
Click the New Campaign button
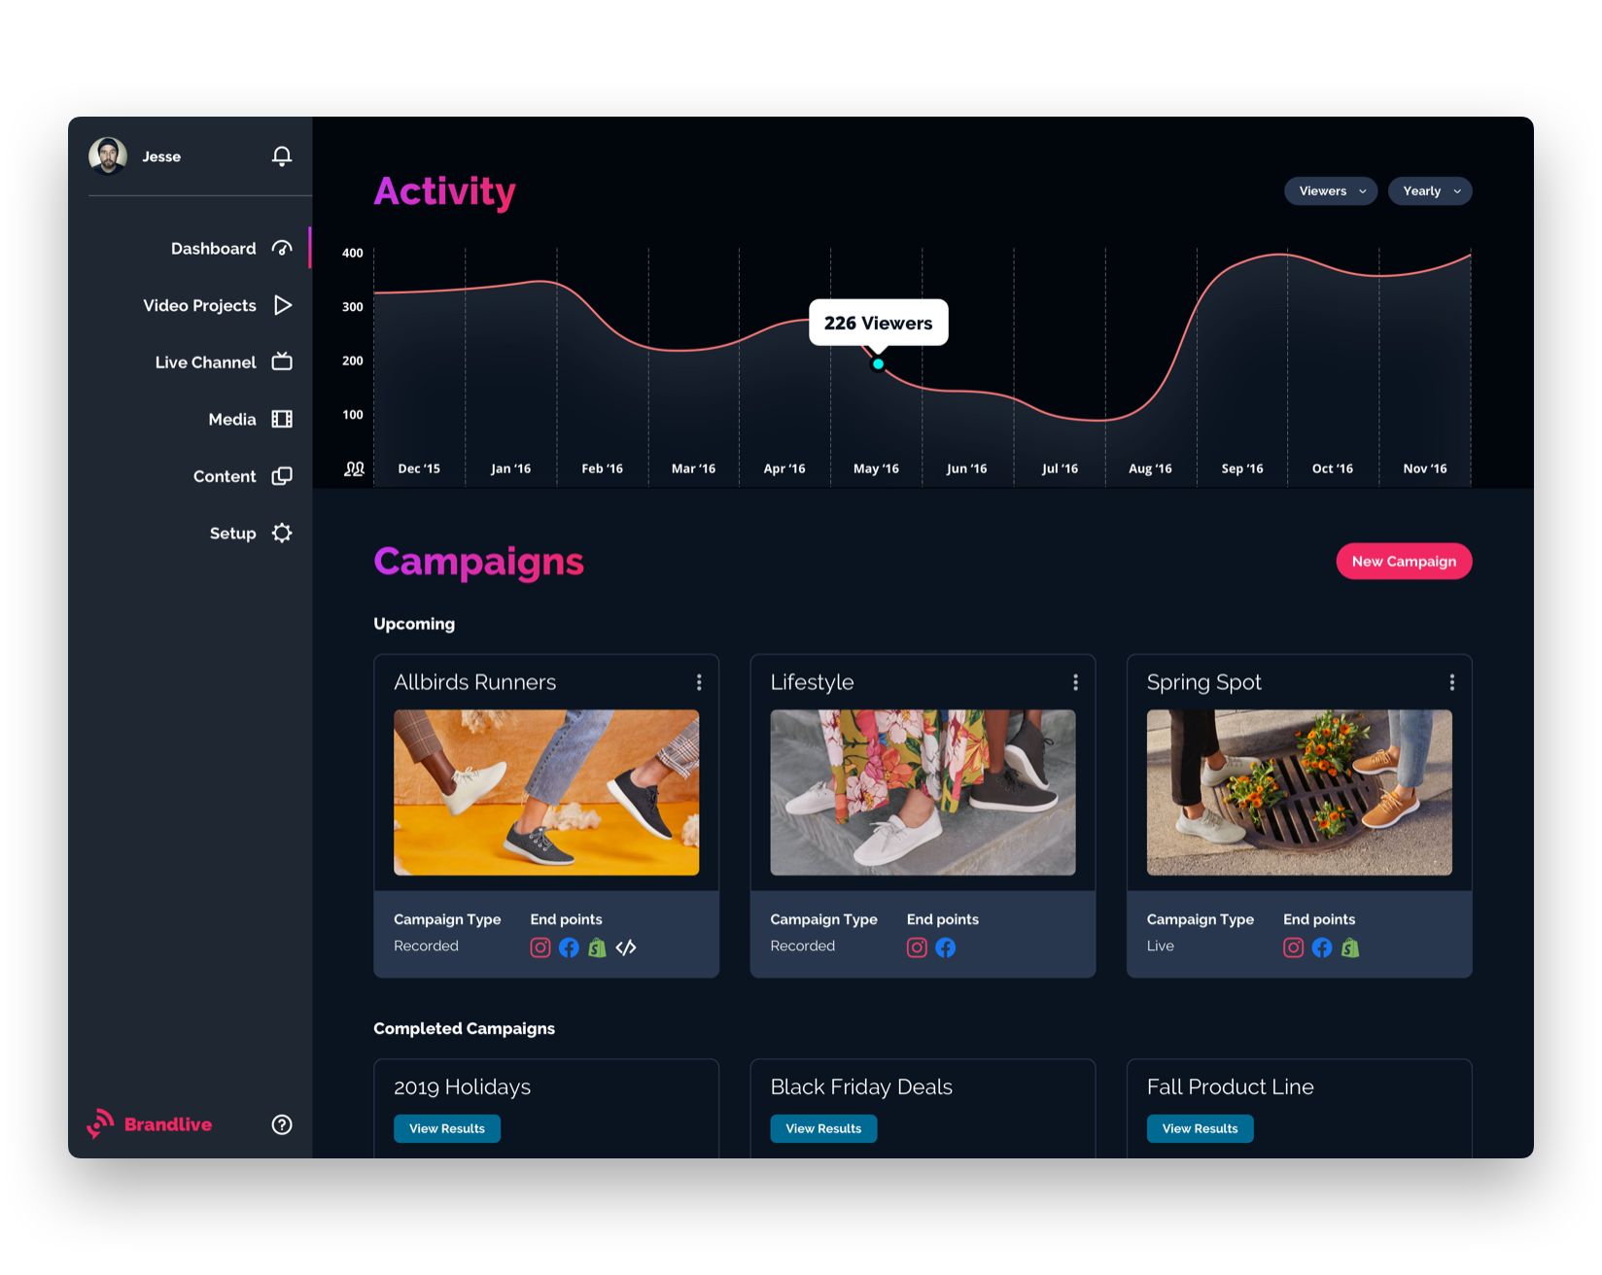1404,561
